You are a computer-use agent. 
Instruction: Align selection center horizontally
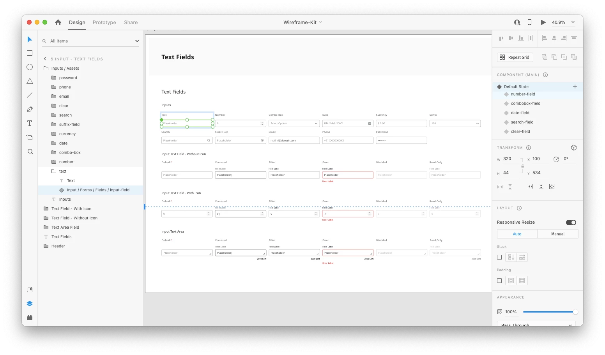pyautogui.click(x=554, y=38)
